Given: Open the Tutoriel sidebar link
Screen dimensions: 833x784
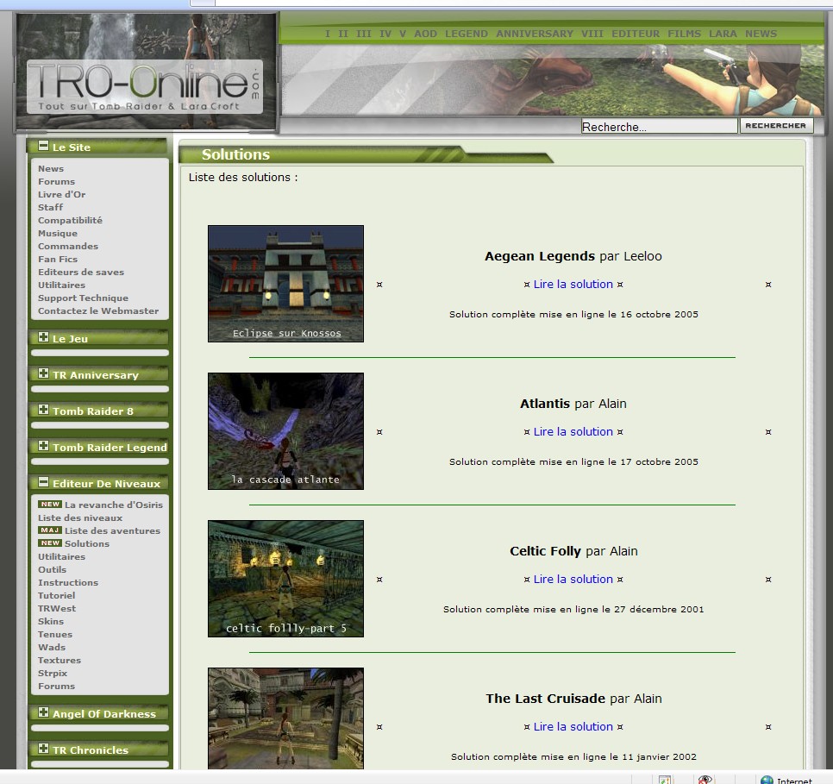Looking at the screenshot, I should click(56, 595).
